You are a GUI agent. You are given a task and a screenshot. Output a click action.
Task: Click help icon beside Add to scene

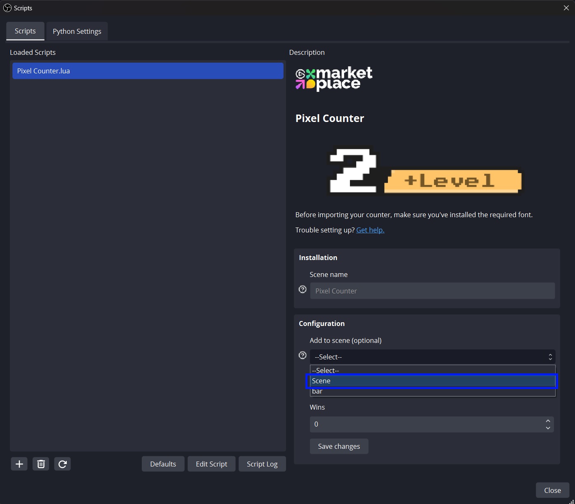click(303, 355)
